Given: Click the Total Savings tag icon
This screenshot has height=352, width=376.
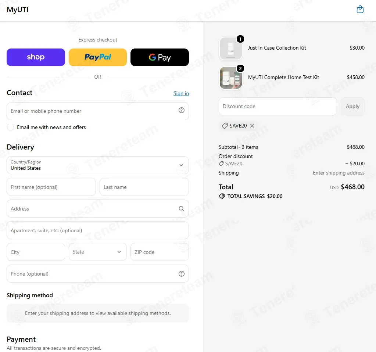Looking at the screenshot, I should [222, 196].
